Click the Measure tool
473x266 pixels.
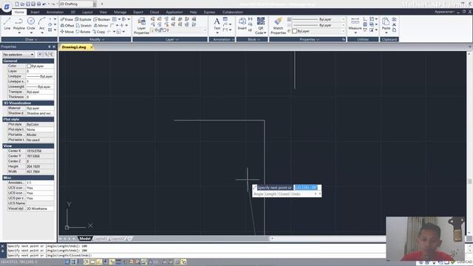coord(355,24)
